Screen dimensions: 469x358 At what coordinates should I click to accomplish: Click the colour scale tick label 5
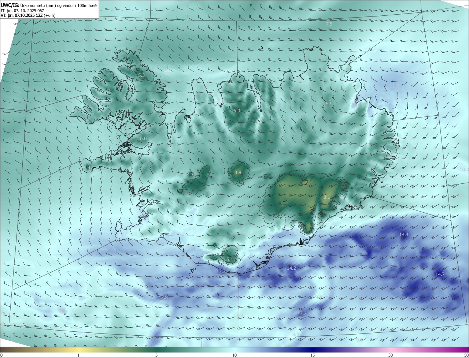tap(156, 355)
